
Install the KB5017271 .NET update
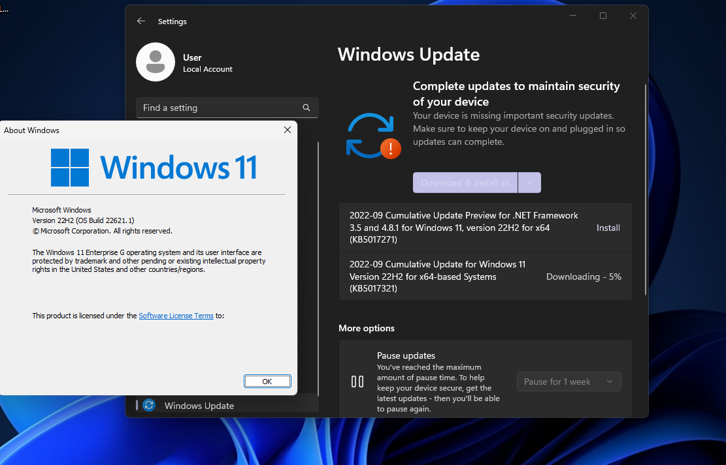(x=608, y=228)
